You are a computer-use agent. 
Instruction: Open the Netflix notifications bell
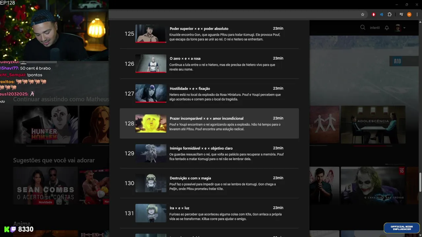coord(387,28)
